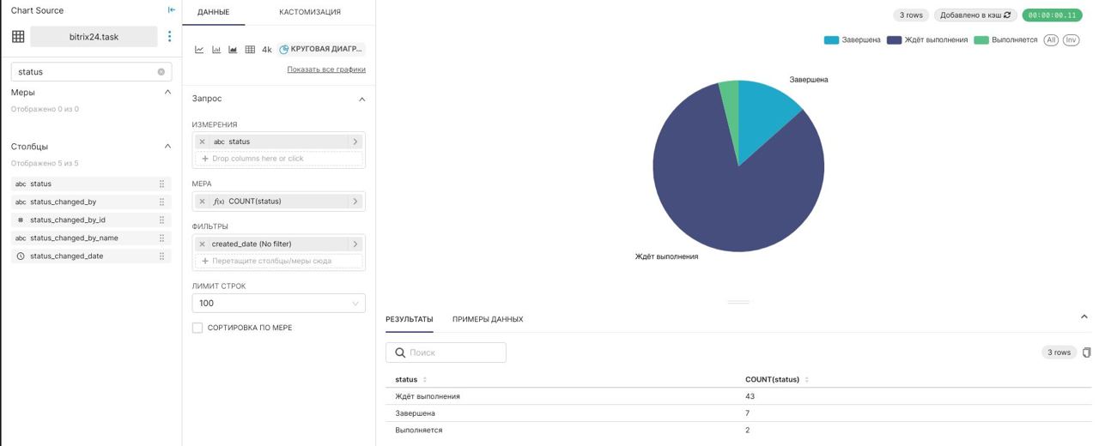Select the table chart type

250,50
